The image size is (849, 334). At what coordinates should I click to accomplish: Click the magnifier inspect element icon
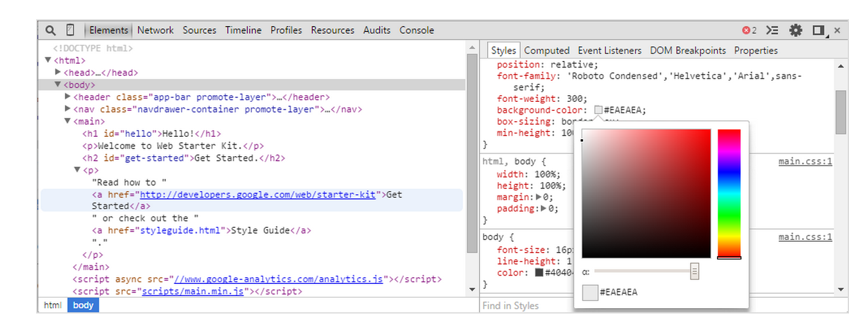(51, 30)
